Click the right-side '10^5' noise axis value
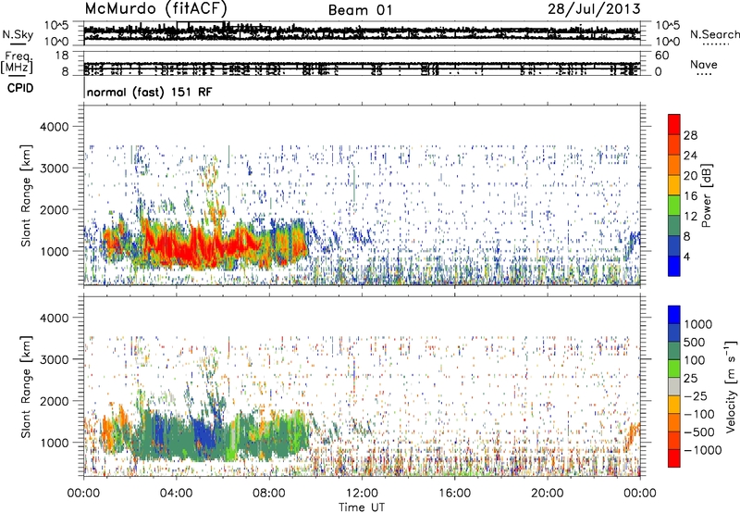 (667, 26)
